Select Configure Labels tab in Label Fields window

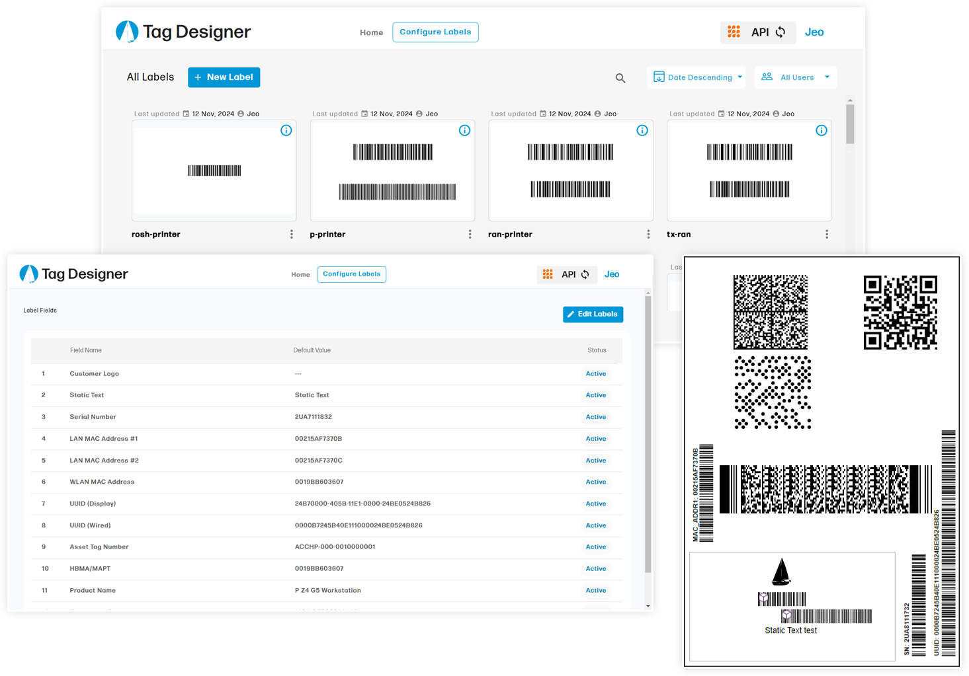pyautogui.click(x=352, y=274)
